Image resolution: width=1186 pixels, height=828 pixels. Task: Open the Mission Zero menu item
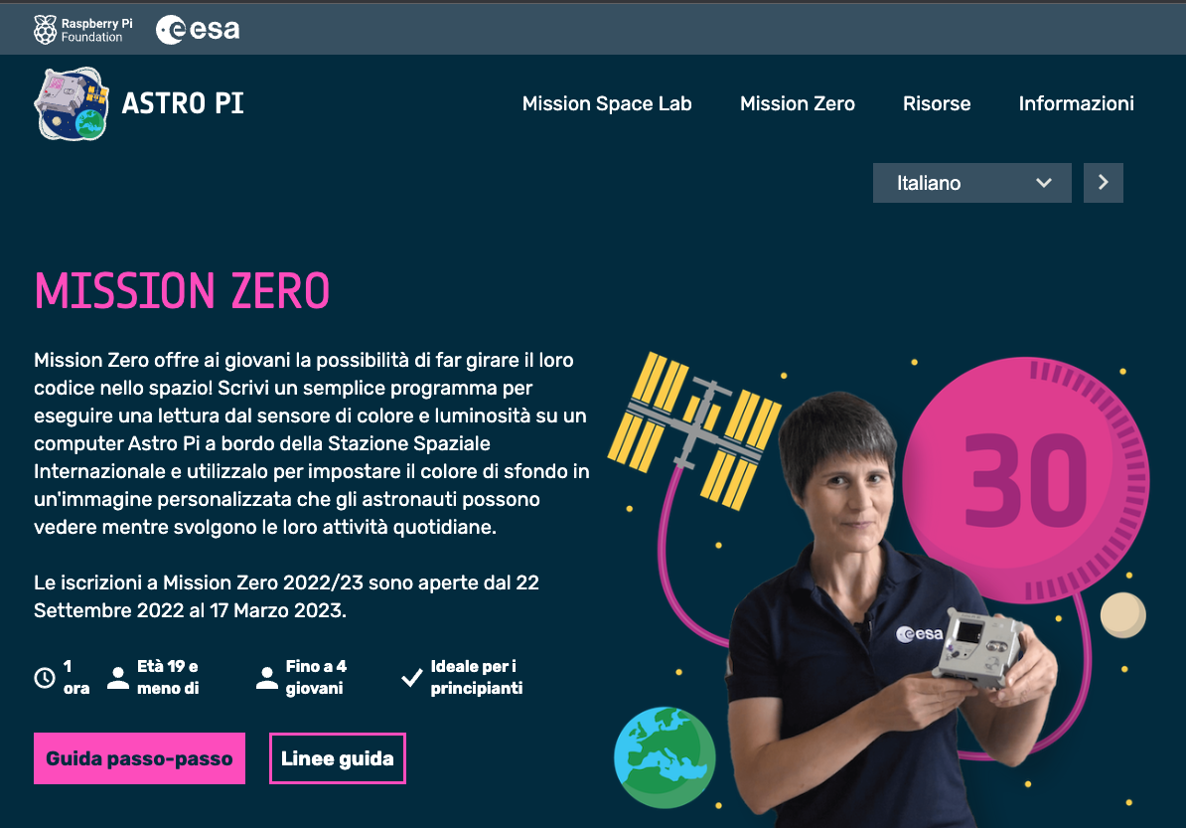click(798, 103)
